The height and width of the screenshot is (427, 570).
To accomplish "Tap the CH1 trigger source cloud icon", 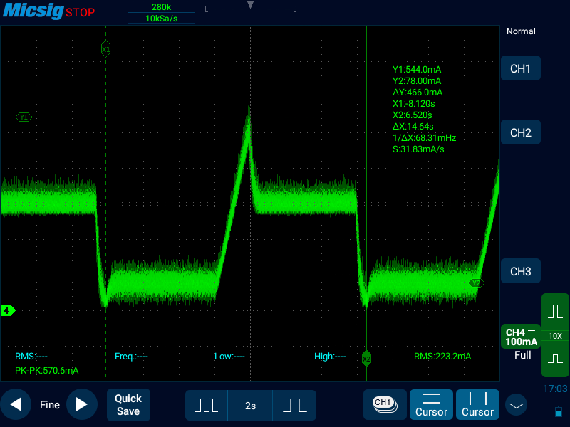I will [385, 404].
